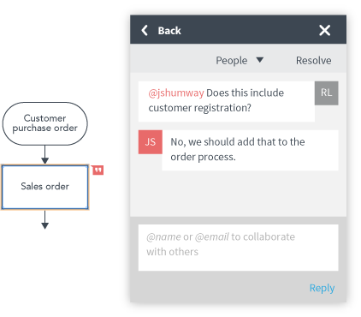The image size is (361, 317).
Task: Resolve the comment thread
Action: coord(314,61)
